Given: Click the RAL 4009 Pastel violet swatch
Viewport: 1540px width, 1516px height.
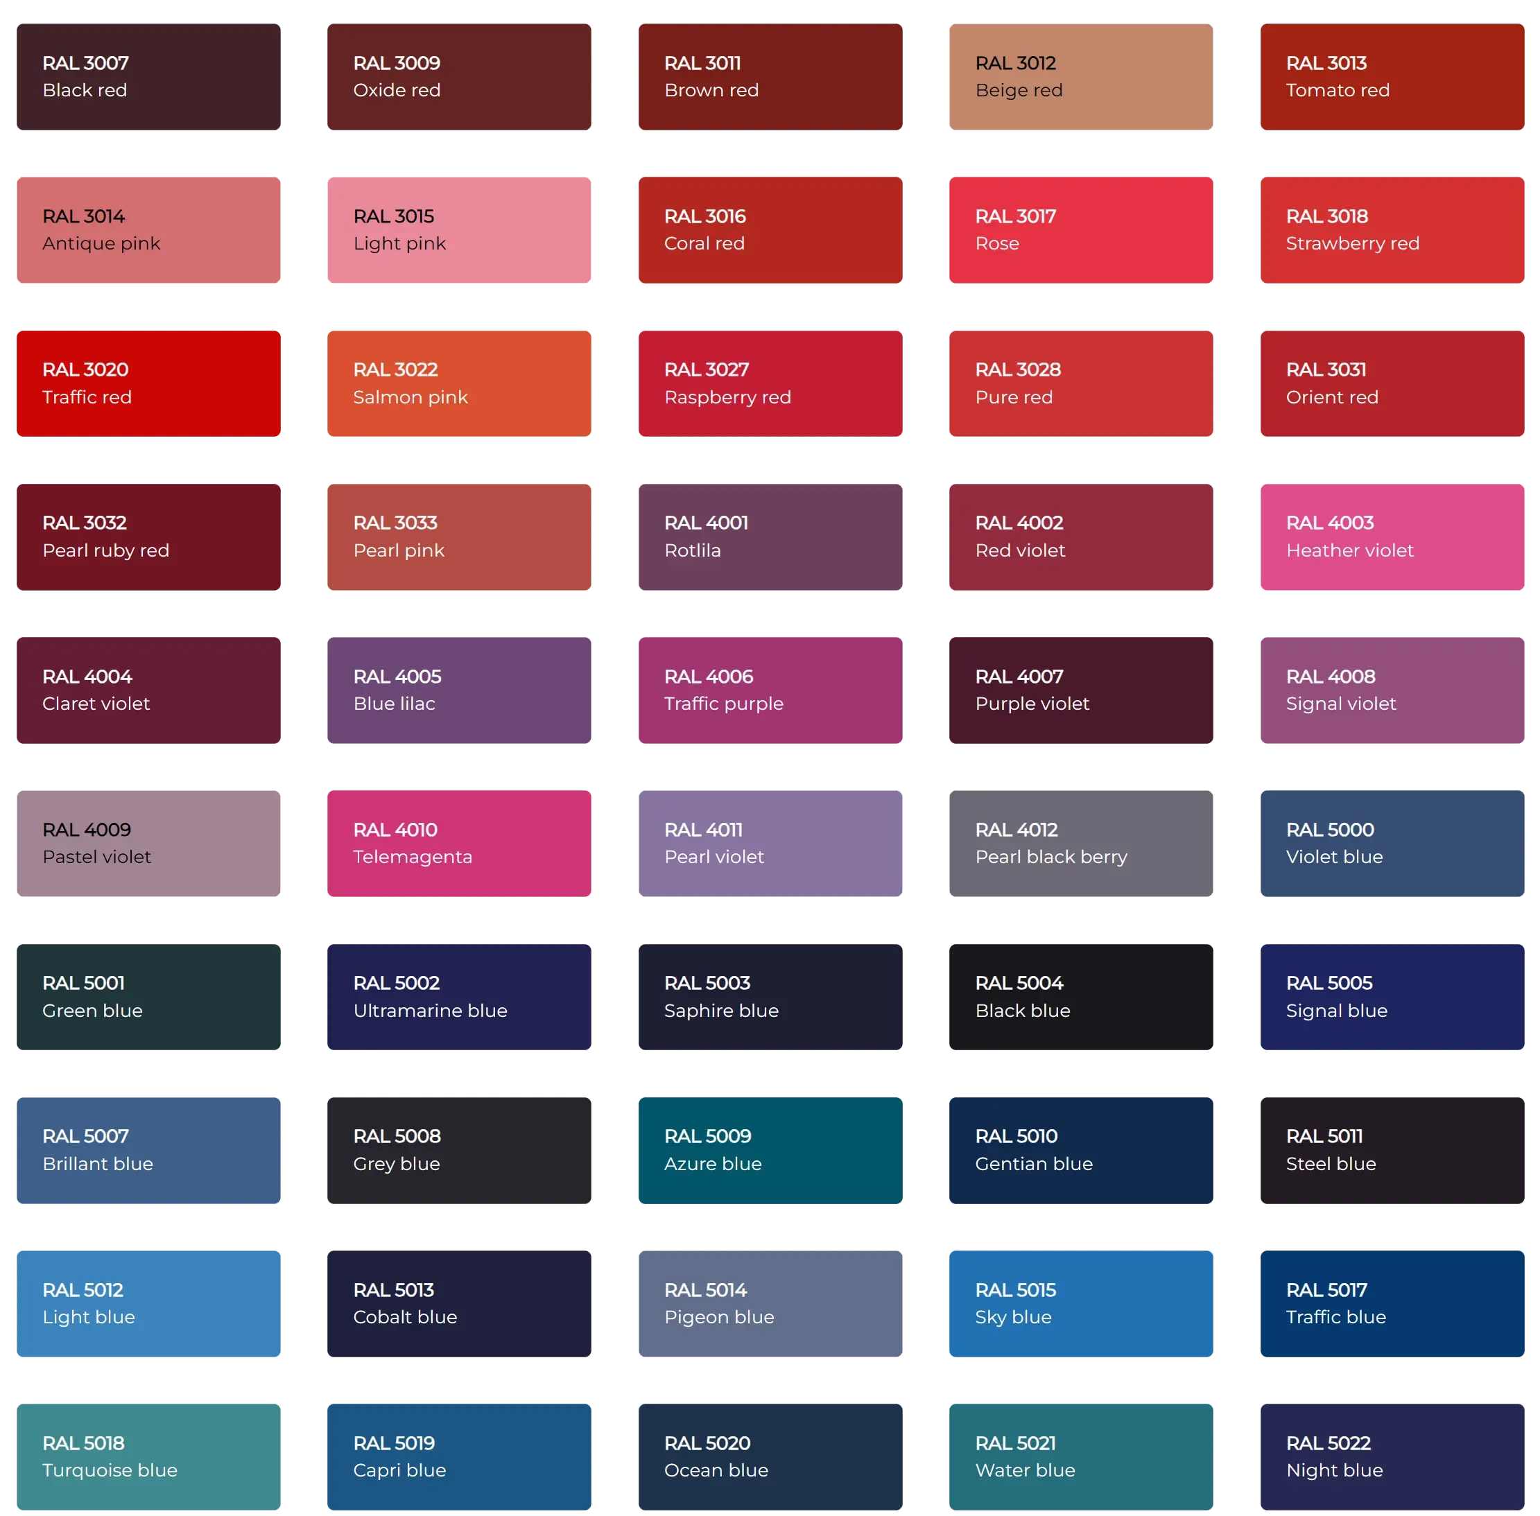Looking at the screenshot, I should pyautogui.click(x=148, y=843).
